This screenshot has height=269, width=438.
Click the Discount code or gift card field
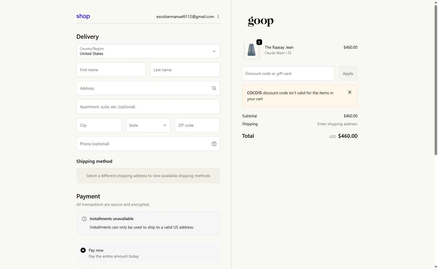288,73
